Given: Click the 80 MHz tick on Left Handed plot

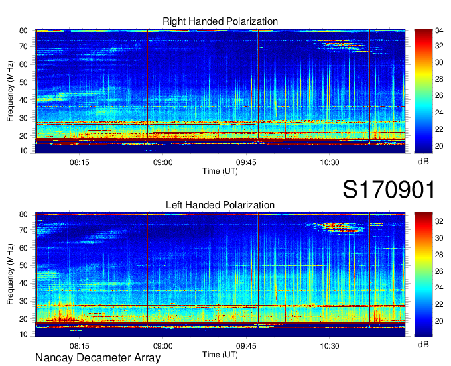Looking at the screenshot, I should pos(23,214).
